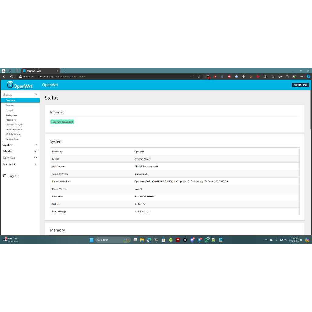Click the browser profile avatar icon
The image size is (312, 312).
pos(4,71)
